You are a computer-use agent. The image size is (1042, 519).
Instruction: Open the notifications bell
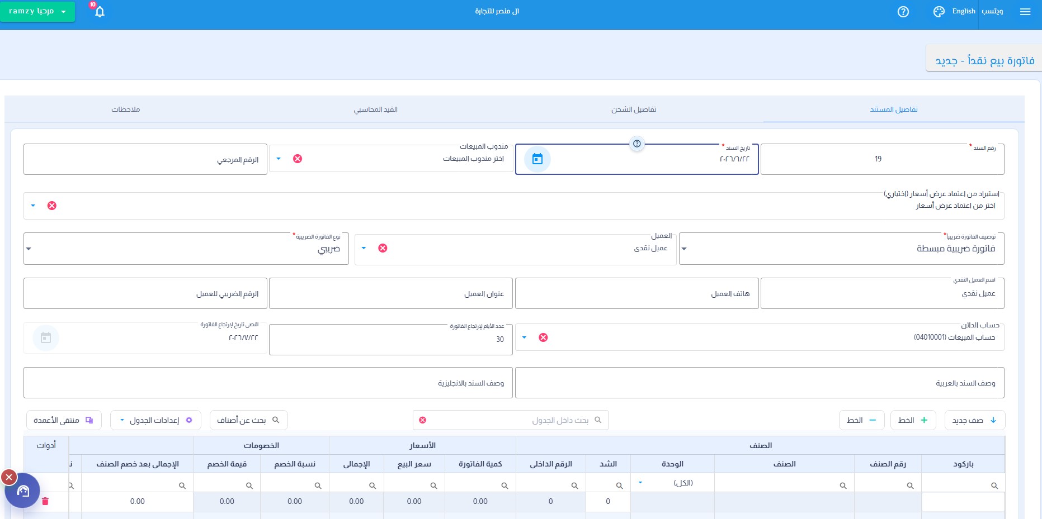coord(100,12)
